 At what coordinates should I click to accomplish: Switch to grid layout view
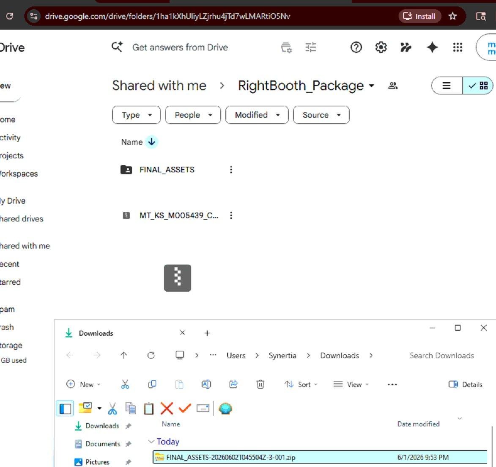[478, 86]
